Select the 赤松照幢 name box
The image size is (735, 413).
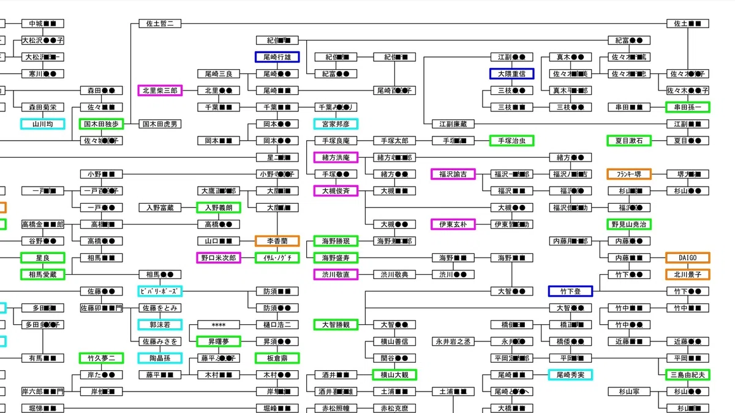pyautogui.click(x=336, y=408)
